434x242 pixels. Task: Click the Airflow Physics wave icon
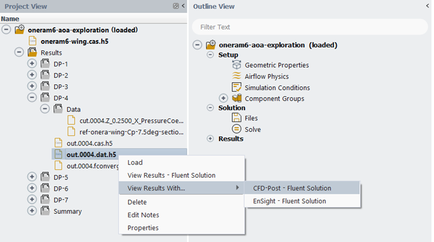tap(236, 76)
